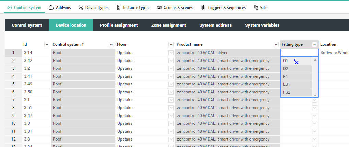The height and width of the screenshot is (147, 349).
Task: Click the Control system cube icon
Action: coord(10,8)
